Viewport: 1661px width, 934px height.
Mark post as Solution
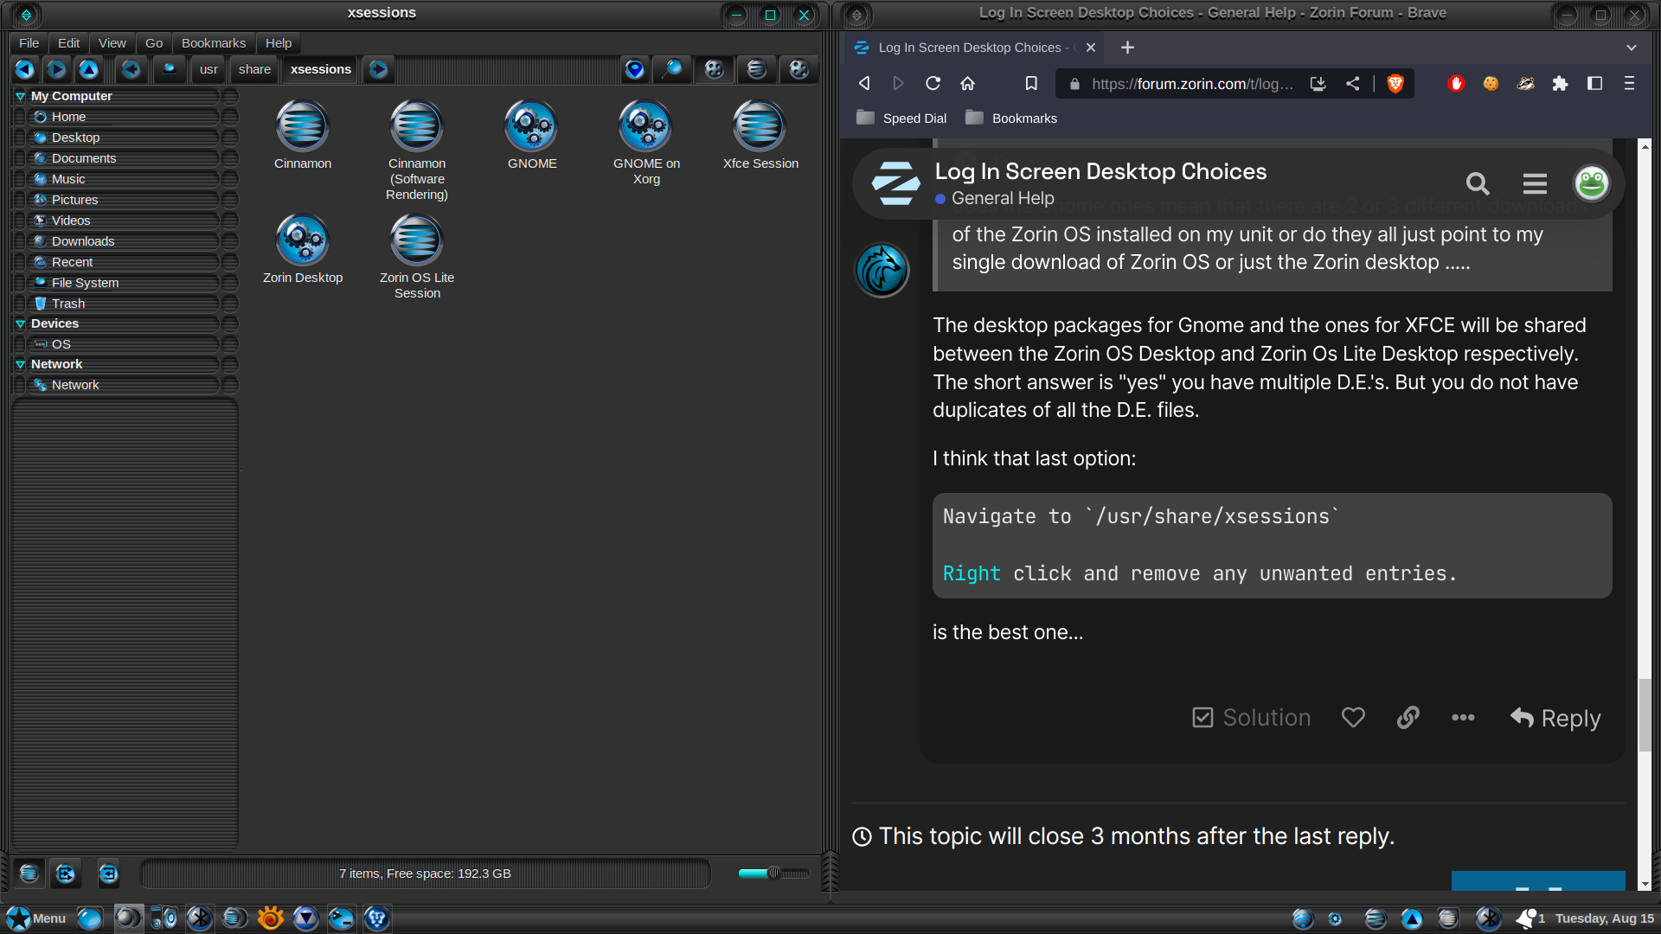click(1252, 718)
